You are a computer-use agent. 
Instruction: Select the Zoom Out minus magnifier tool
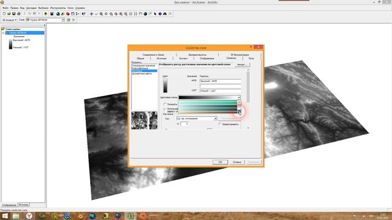click(x=126, y=13)
